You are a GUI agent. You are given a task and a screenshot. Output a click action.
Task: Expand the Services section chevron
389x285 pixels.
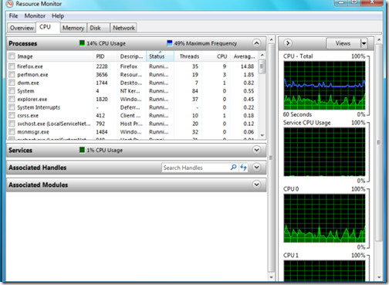pyautogui.click(x=256, y=150)
